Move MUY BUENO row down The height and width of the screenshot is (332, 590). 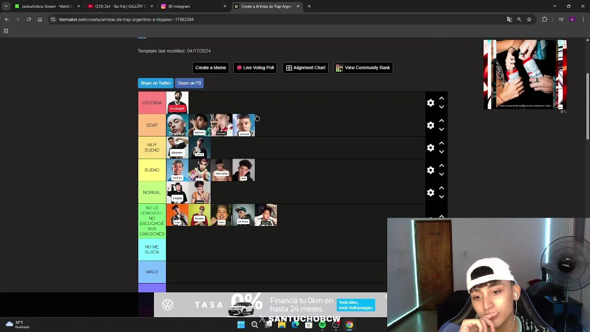442,152
